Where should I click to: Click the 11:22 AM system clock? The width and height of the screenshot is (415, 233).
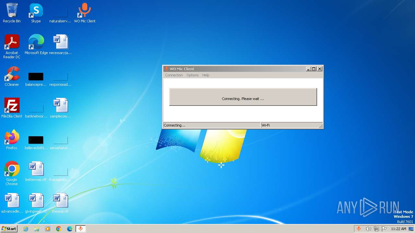click(398, 229)
